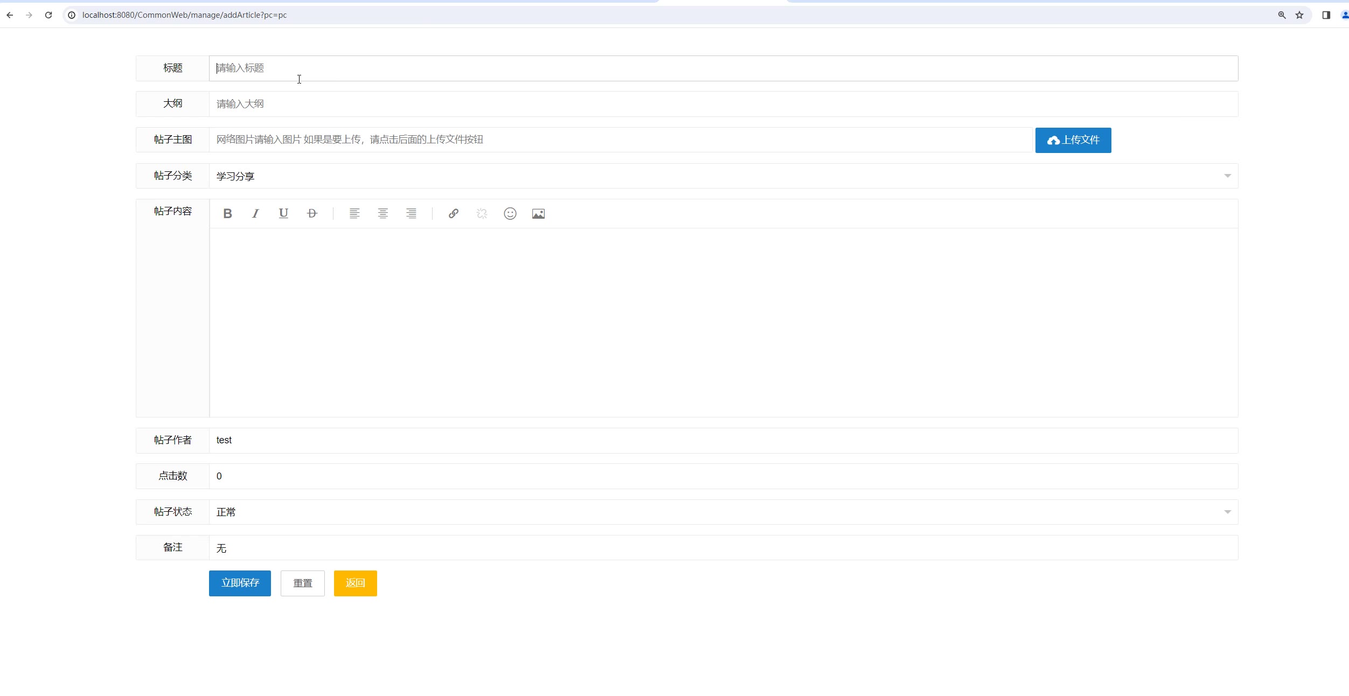Insert hyperlink using link icon
Viewport: 1349px width, 696px height.
[454, 214]
